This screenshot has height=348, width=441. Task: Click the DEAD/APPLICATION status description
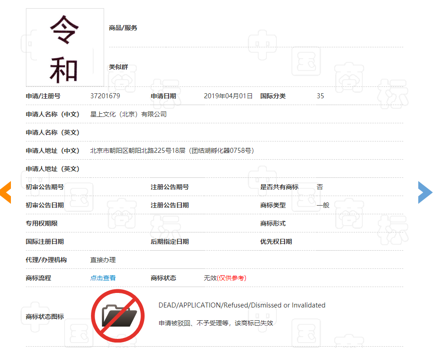(242, 305)
